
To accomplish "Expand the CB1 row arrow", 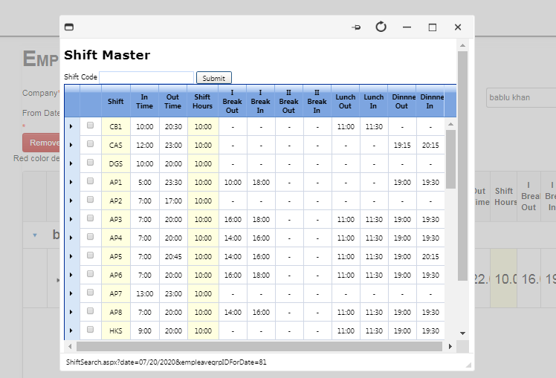I will pos(71,126).
